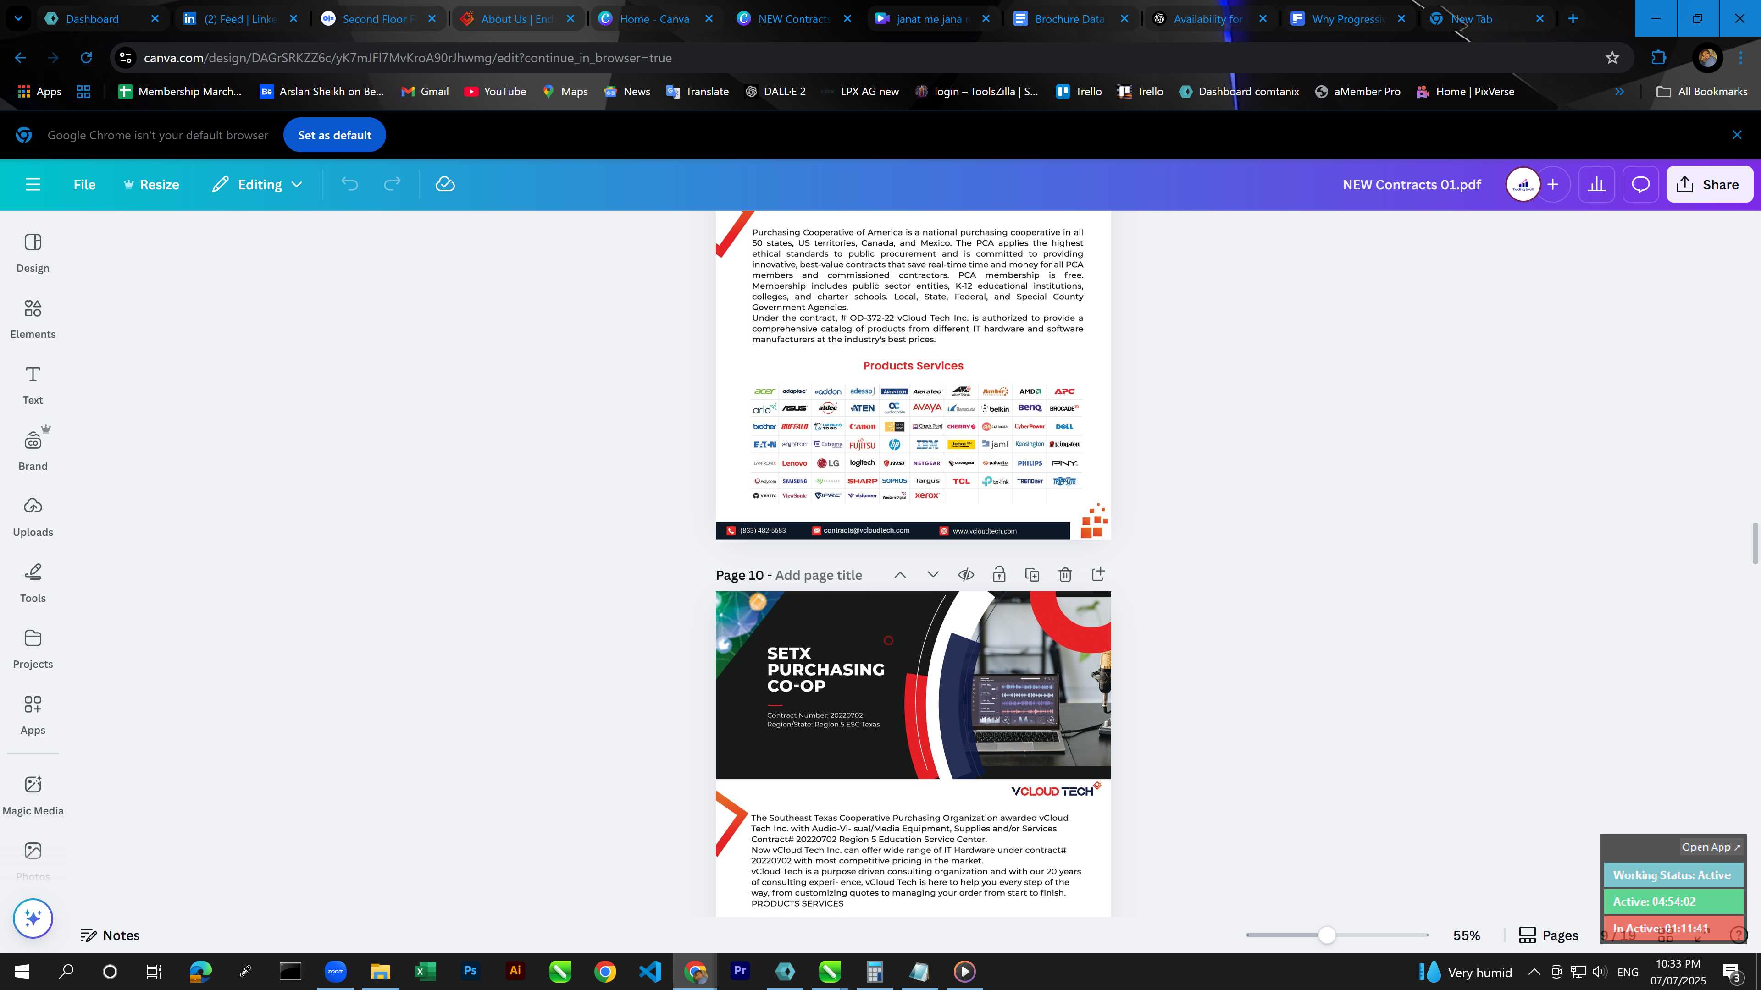Switch to the Home - Canva tab

pos(654,19)
